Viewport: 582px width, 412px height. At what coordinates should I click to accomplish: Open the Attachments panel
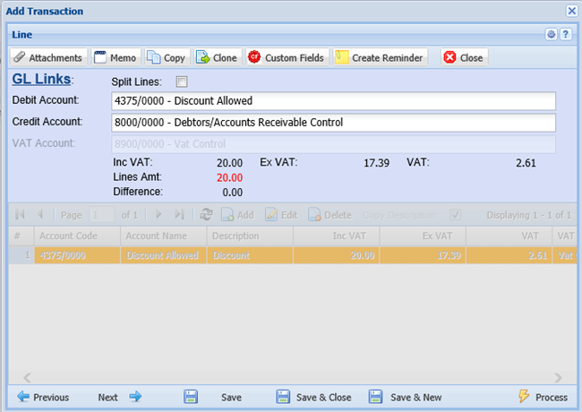point(48,57)
